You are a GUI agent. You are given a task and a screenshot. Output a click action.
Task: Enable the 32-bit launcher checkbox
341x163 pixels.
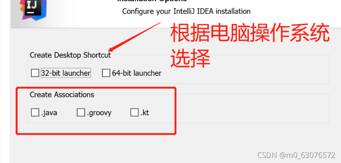(35, 73)
